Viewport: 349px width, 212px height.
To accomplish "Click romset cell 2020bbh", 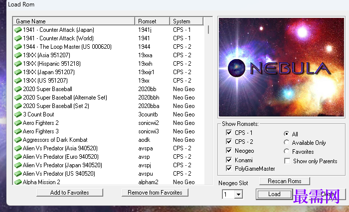I will (149, 98).
